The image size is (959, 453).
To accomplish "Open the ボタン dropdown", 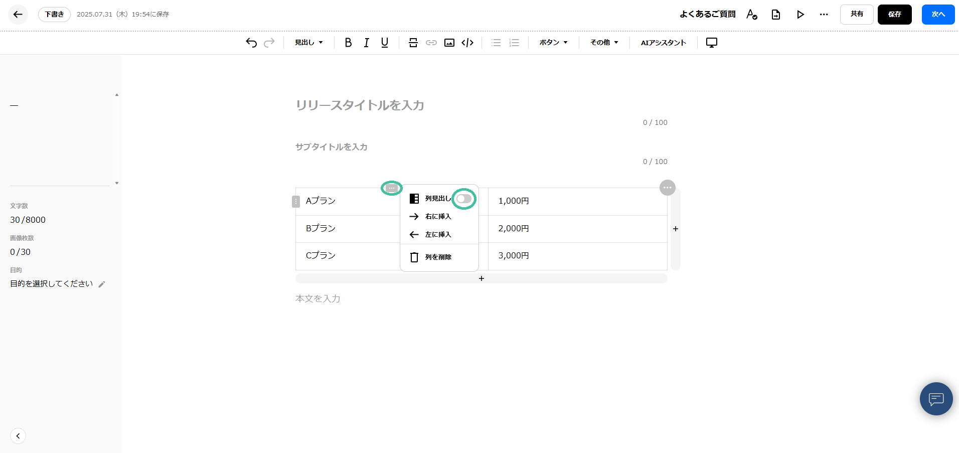I will click(x=553, y=43).
